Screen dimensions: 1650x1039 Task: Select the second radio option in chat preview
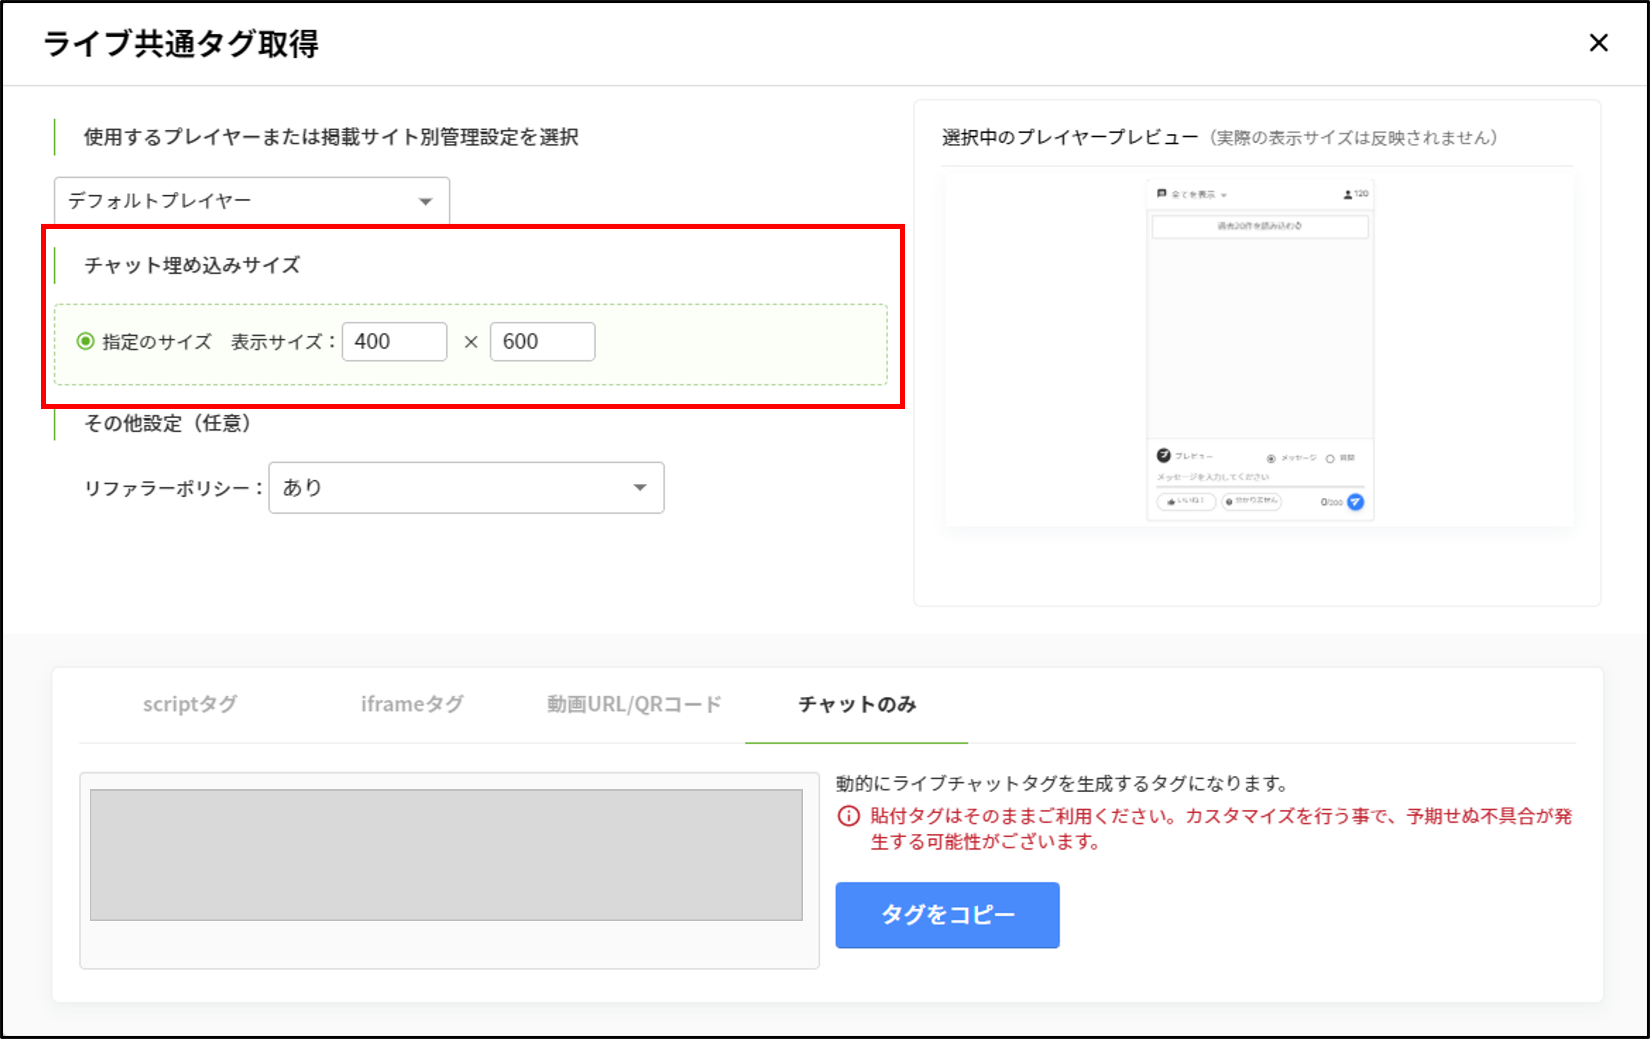1330,459
